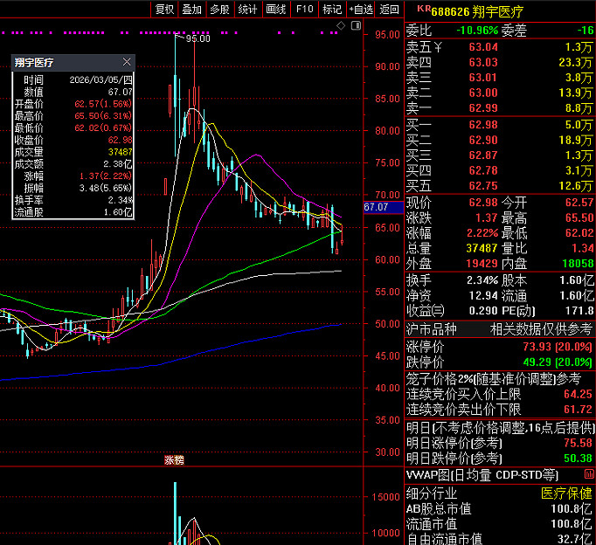Open the F10 company info page

coord(303,10)
